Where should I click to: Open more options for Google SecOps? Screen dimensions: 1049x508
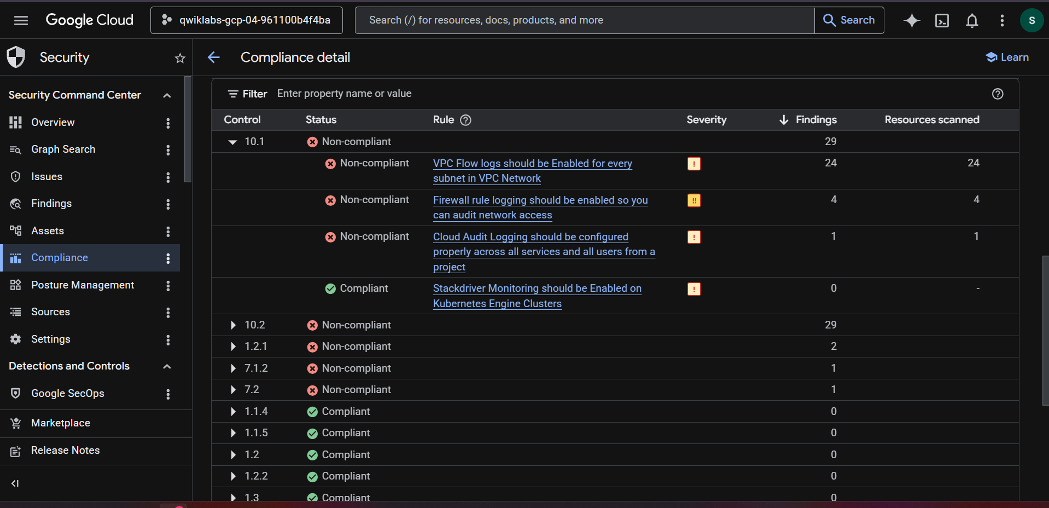point(168,394)
